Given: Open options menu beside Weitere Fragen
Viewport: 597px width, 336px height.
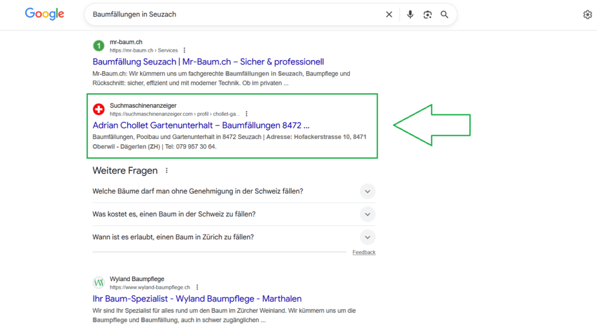Looking at the screenshot, I should coord(167,171).
